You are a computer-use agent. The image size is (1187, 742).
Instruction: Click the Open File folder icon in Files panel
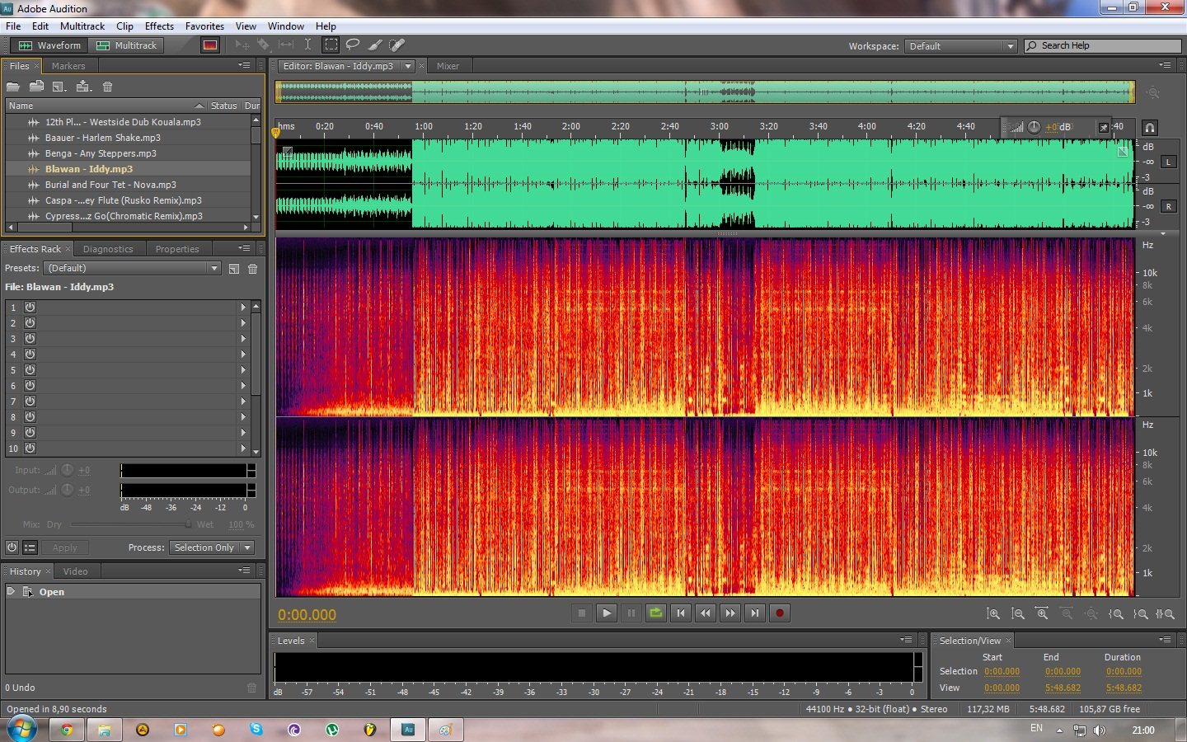tap(13, 87)
